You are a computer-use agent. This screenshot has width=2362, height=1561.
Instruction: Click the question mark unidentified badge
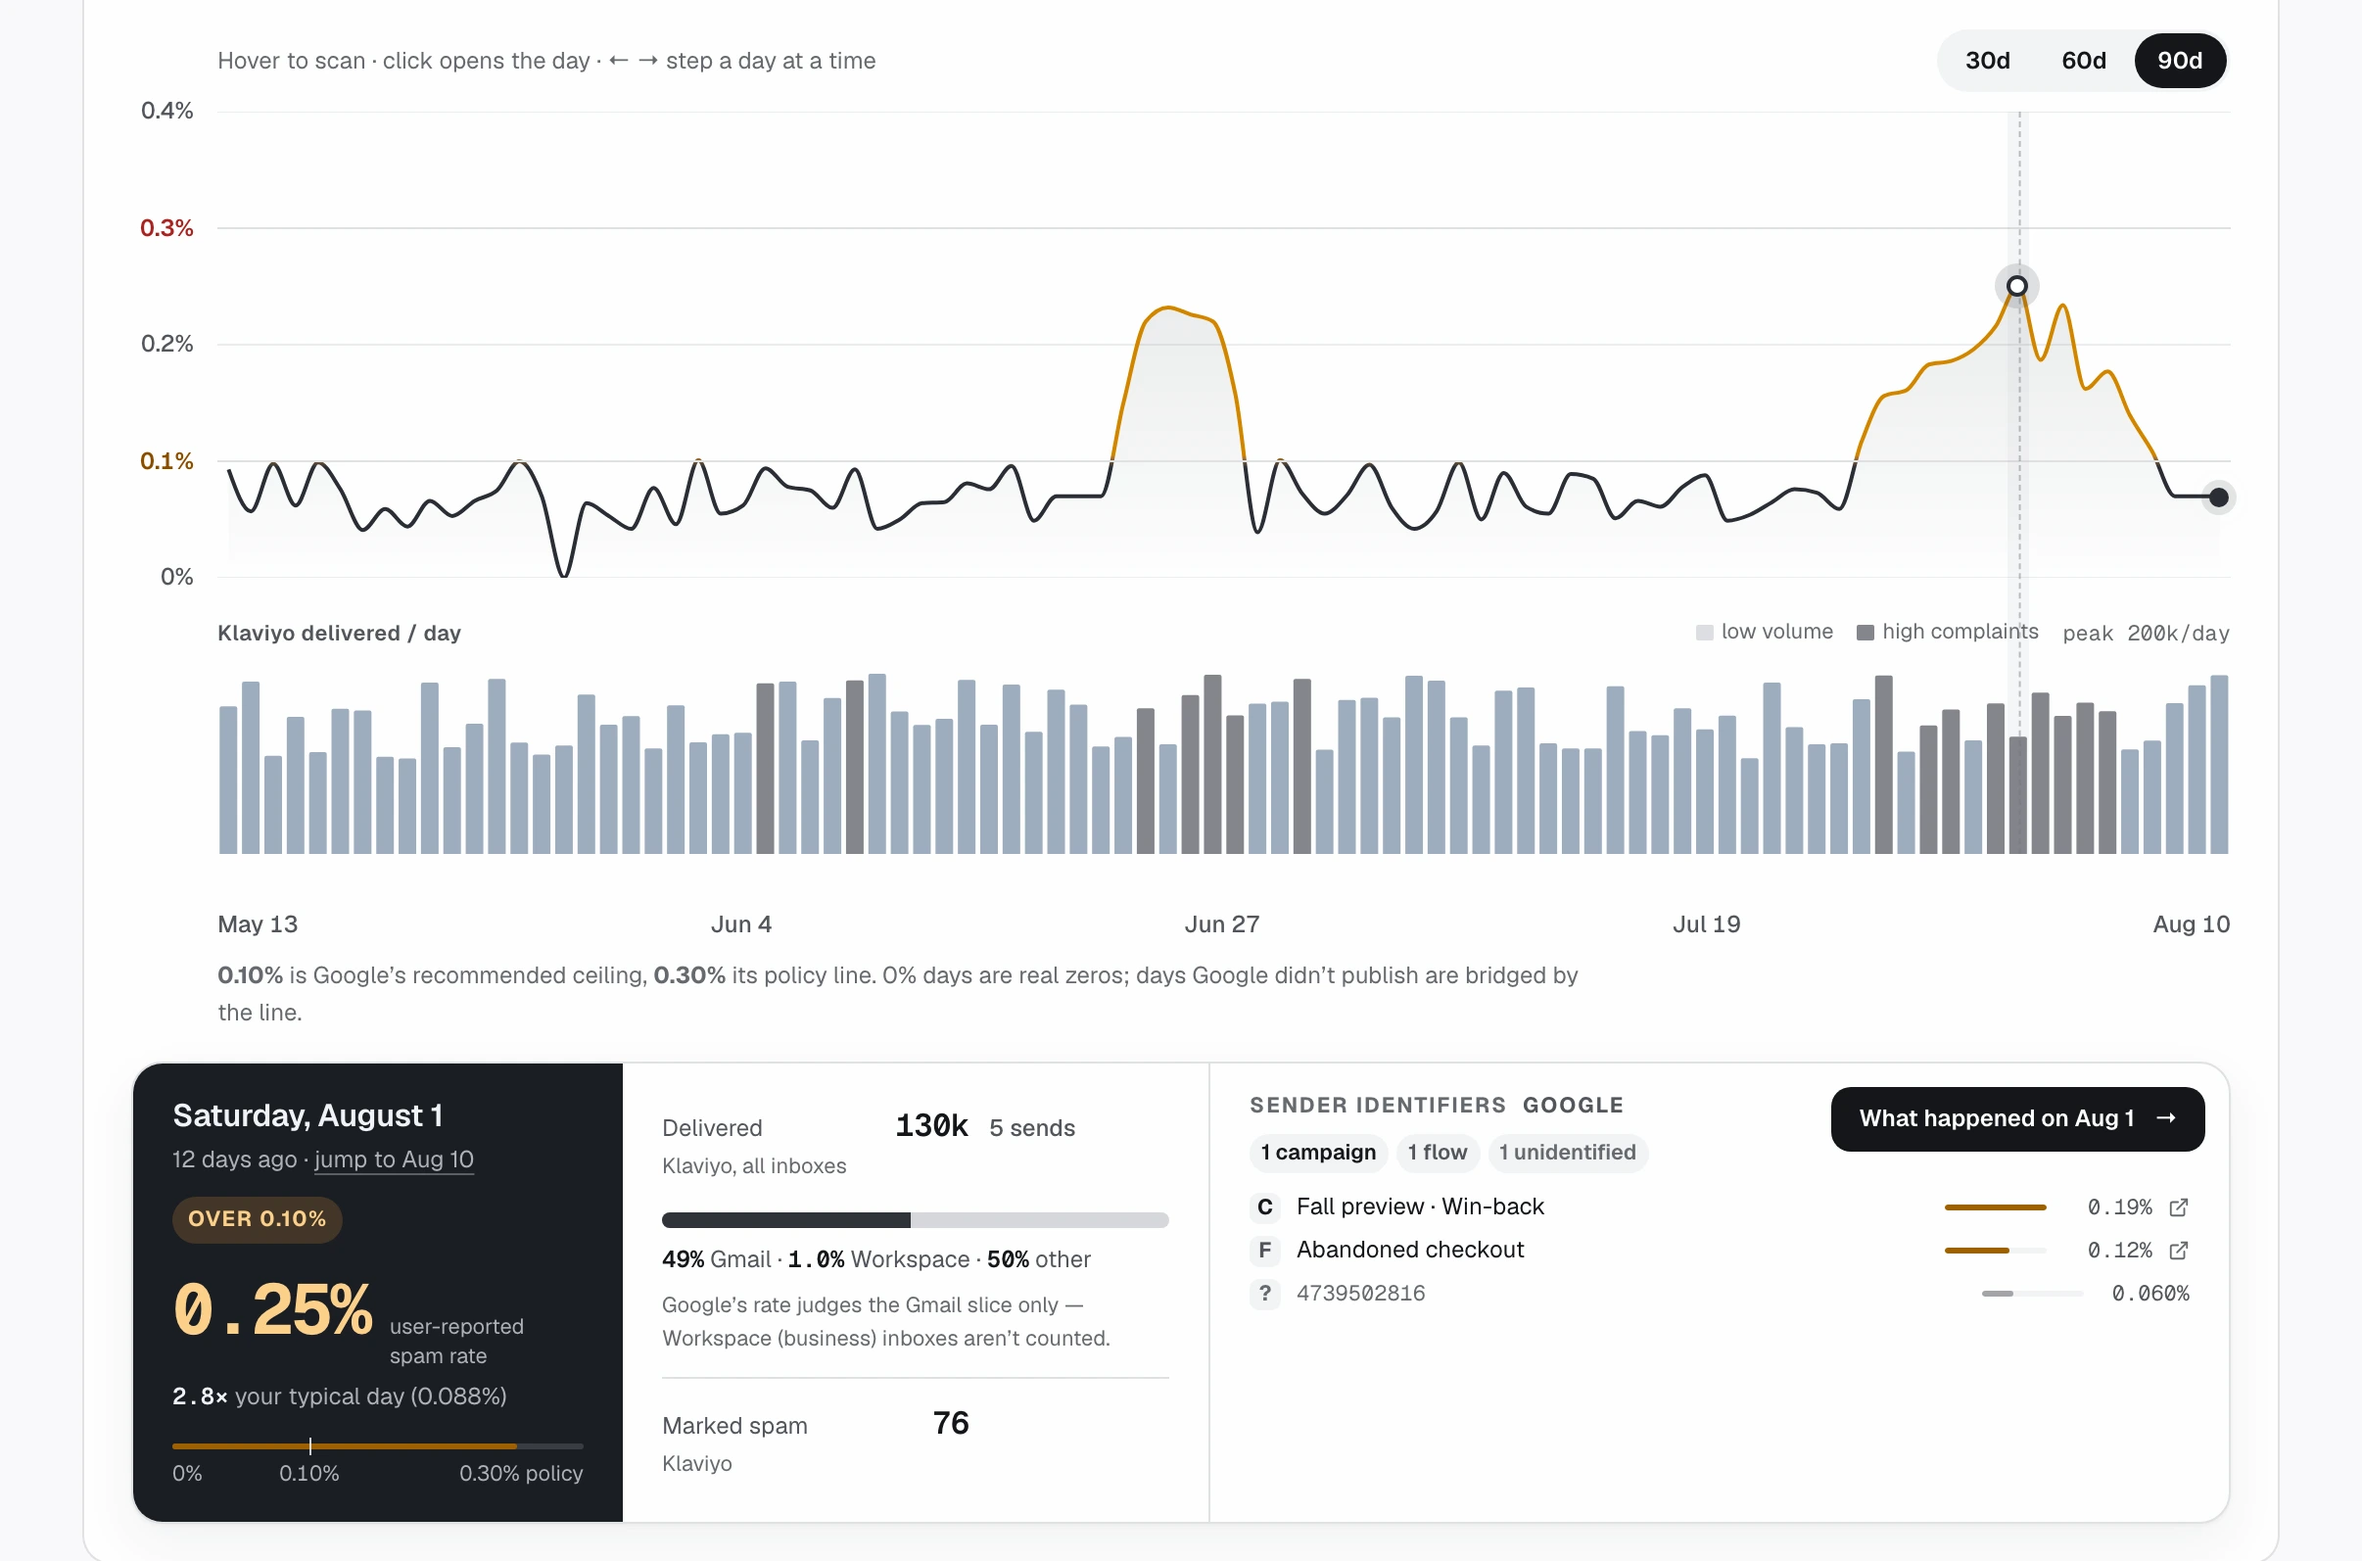[x=1265, y=1294]
